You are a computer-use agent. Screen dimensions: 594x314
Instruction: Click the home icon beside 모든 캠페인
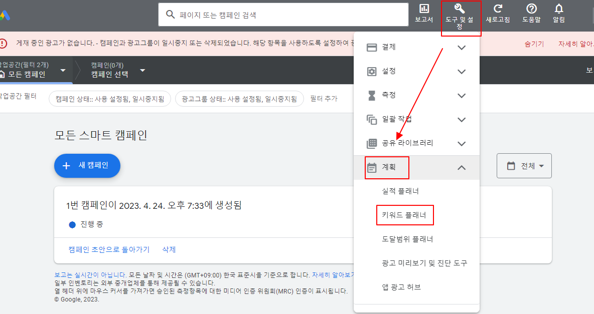click(2, 74)
